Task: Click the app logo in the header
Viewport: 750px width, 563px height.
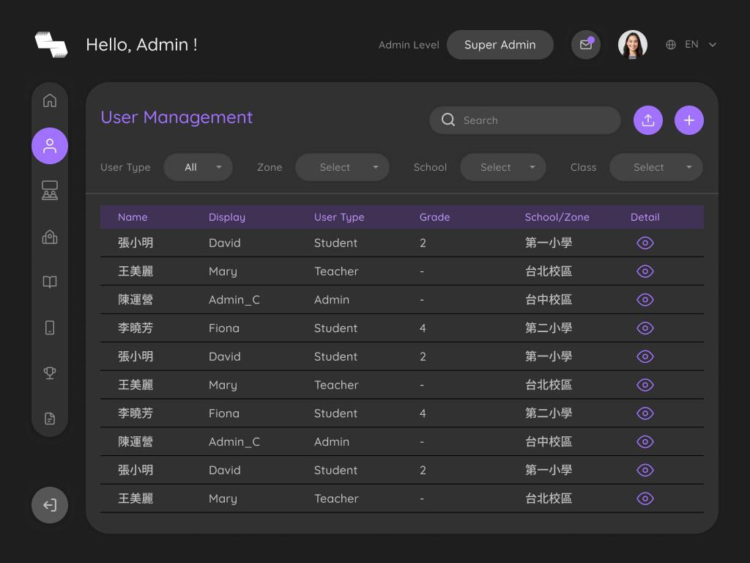Action: pos(51,45)
